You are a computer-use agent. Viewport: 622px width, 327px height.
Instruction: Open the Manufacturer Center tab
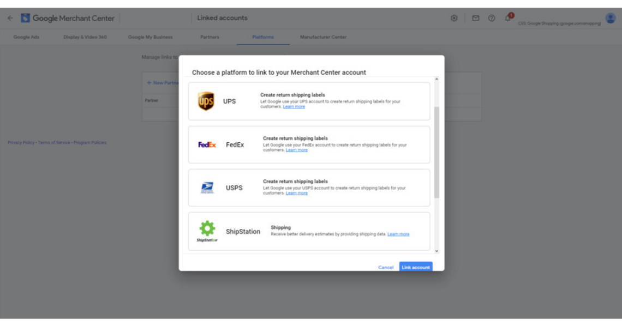tap(322, 37)
